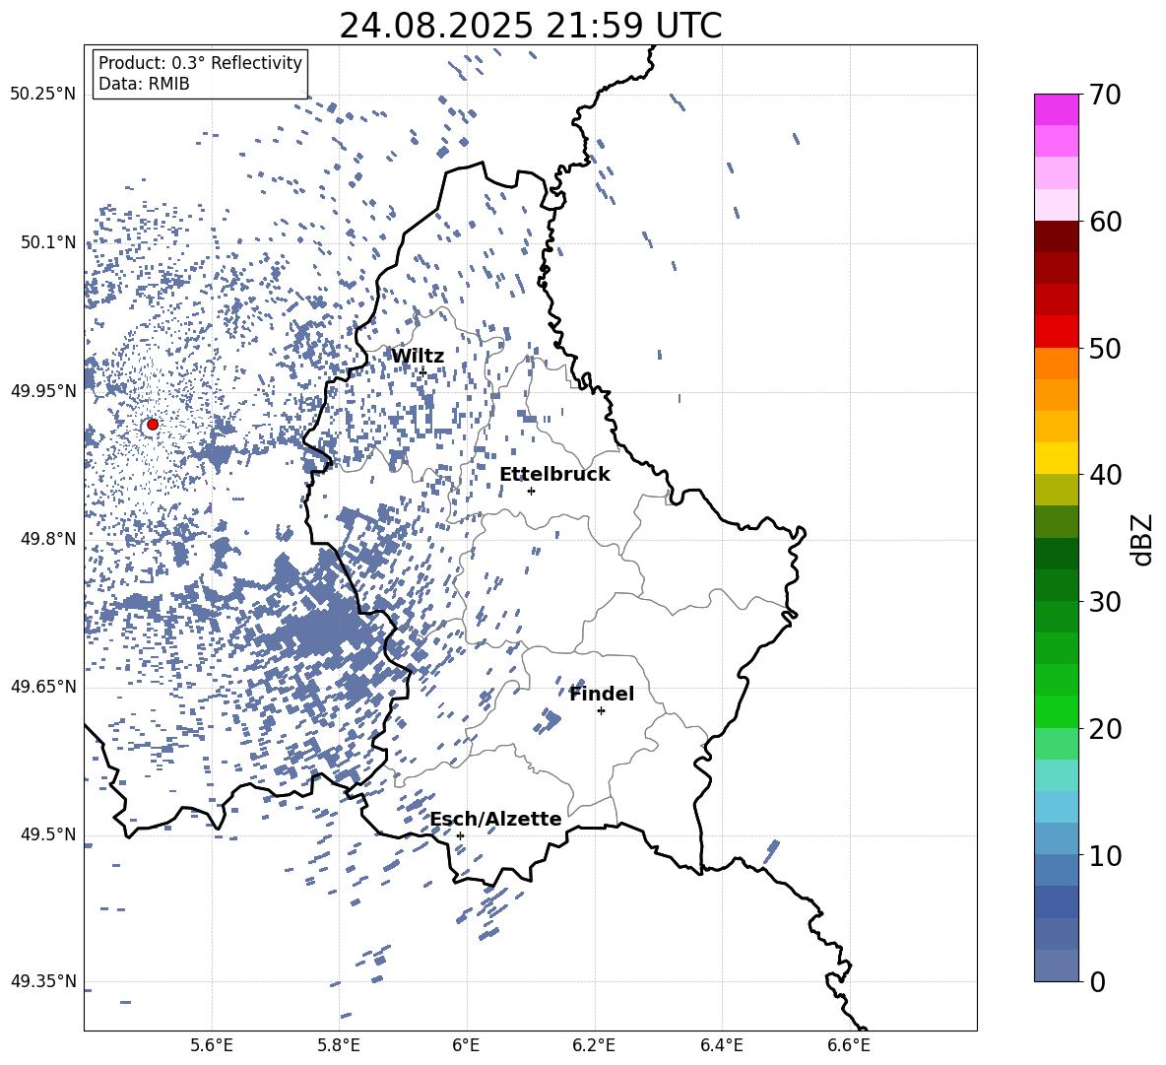Click the 60 tick on colorbar
This screenshot has width=1166, height=1065.
[1105, 222]
